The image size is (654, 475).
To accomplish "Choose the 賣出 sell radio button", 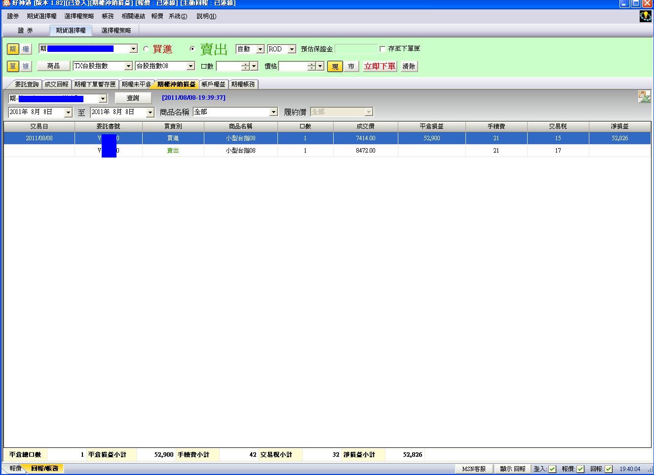I will 192,49.
